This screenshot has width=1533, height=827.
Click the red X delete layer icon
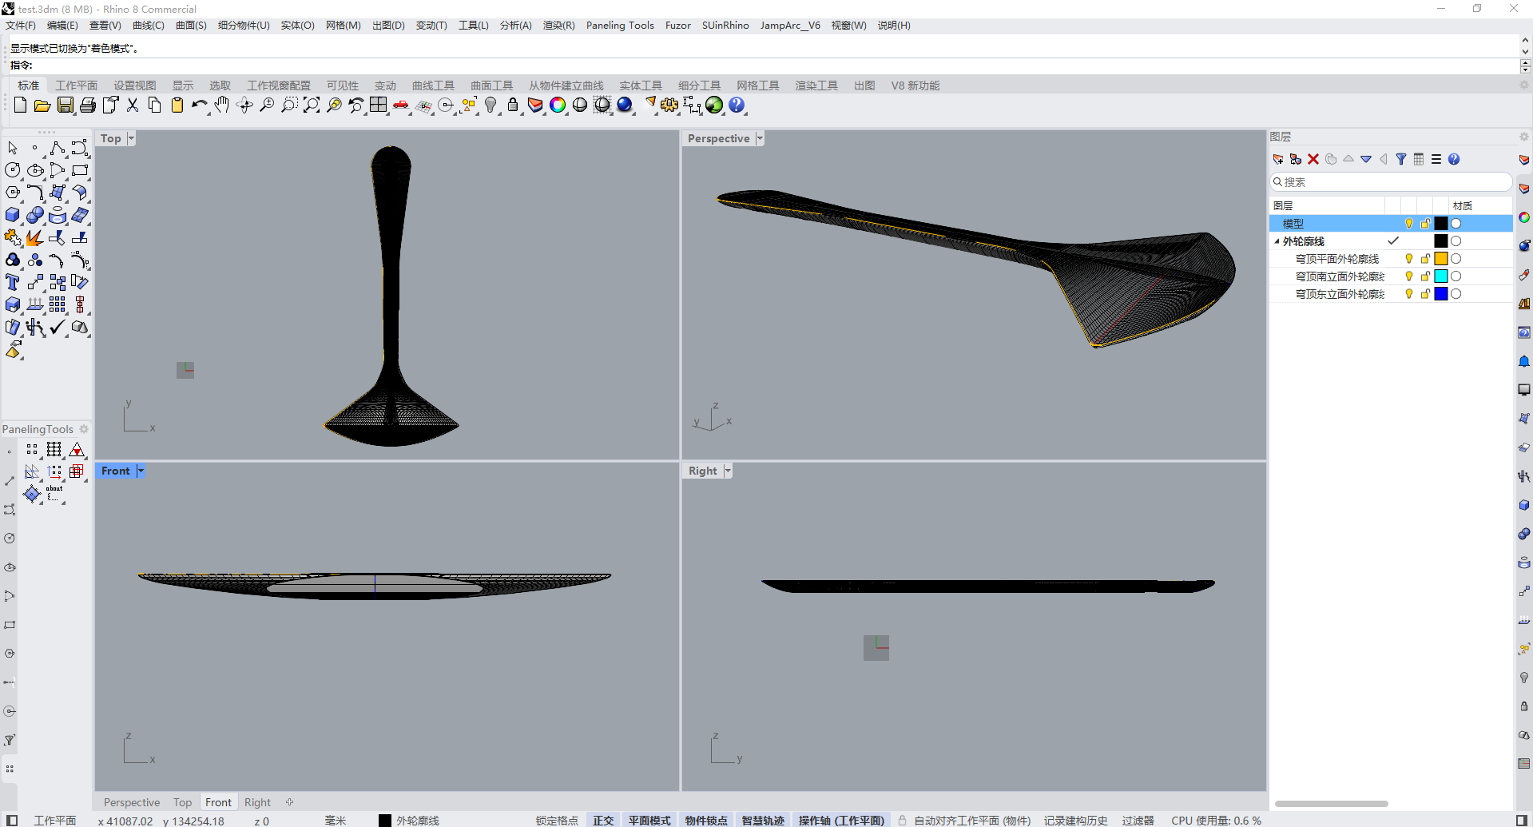(x=1313, y=160)
